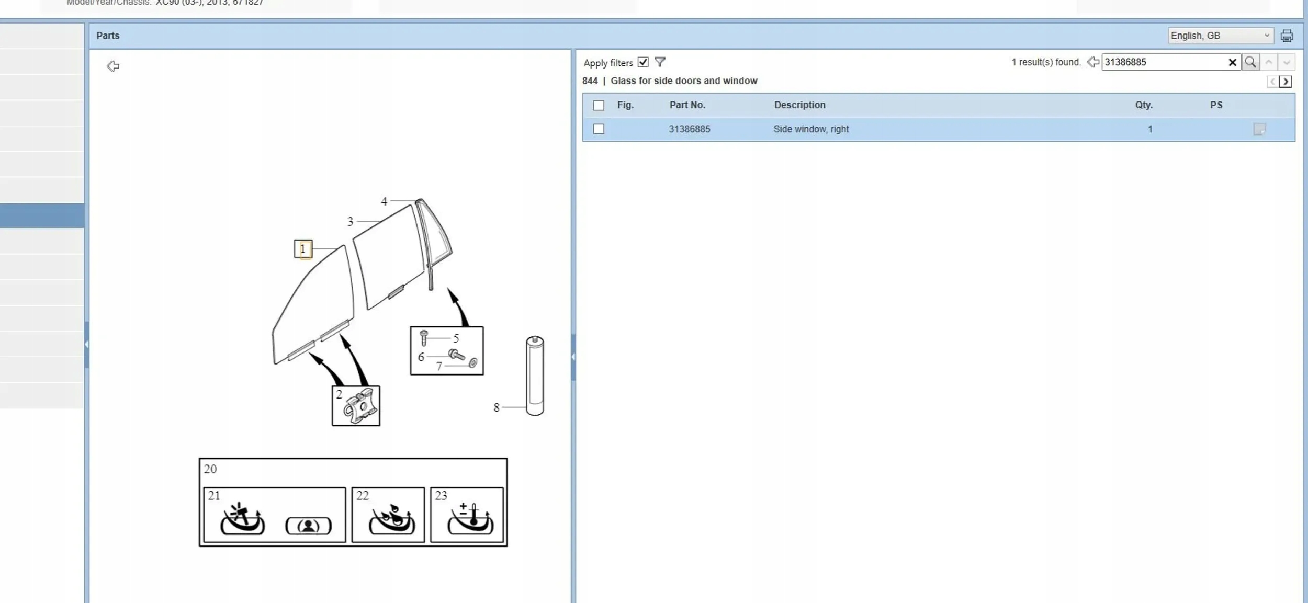Click the Description column header
The image size is (1308, 603).
(799, 105)
